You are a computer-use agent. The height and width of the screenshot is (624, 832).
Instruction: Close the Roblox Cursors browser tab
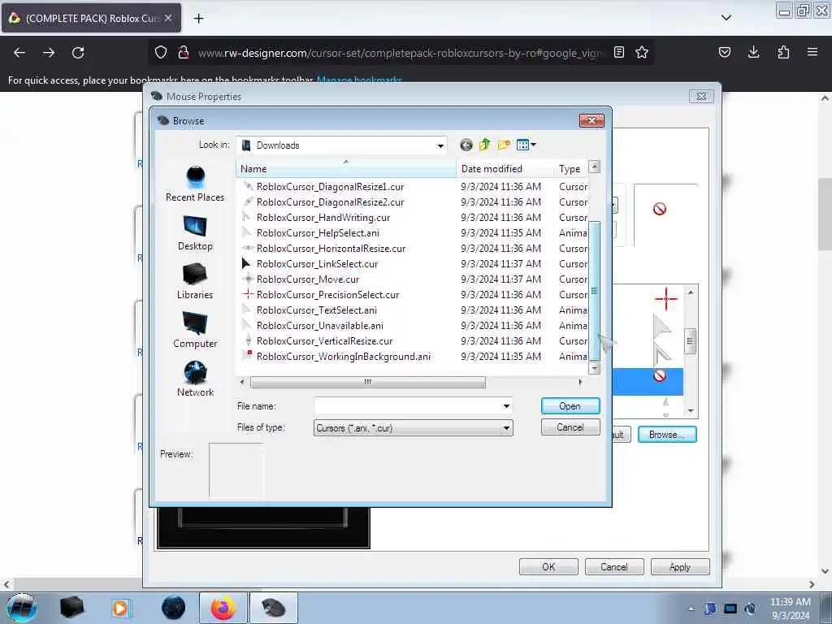click(168, 18)
